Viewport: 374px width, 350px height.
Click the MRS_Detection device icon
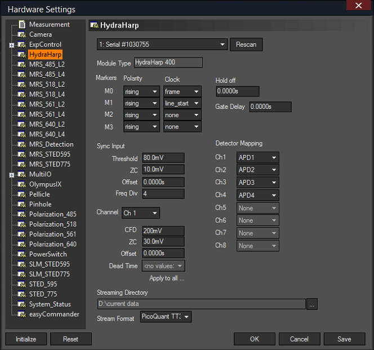22,144
